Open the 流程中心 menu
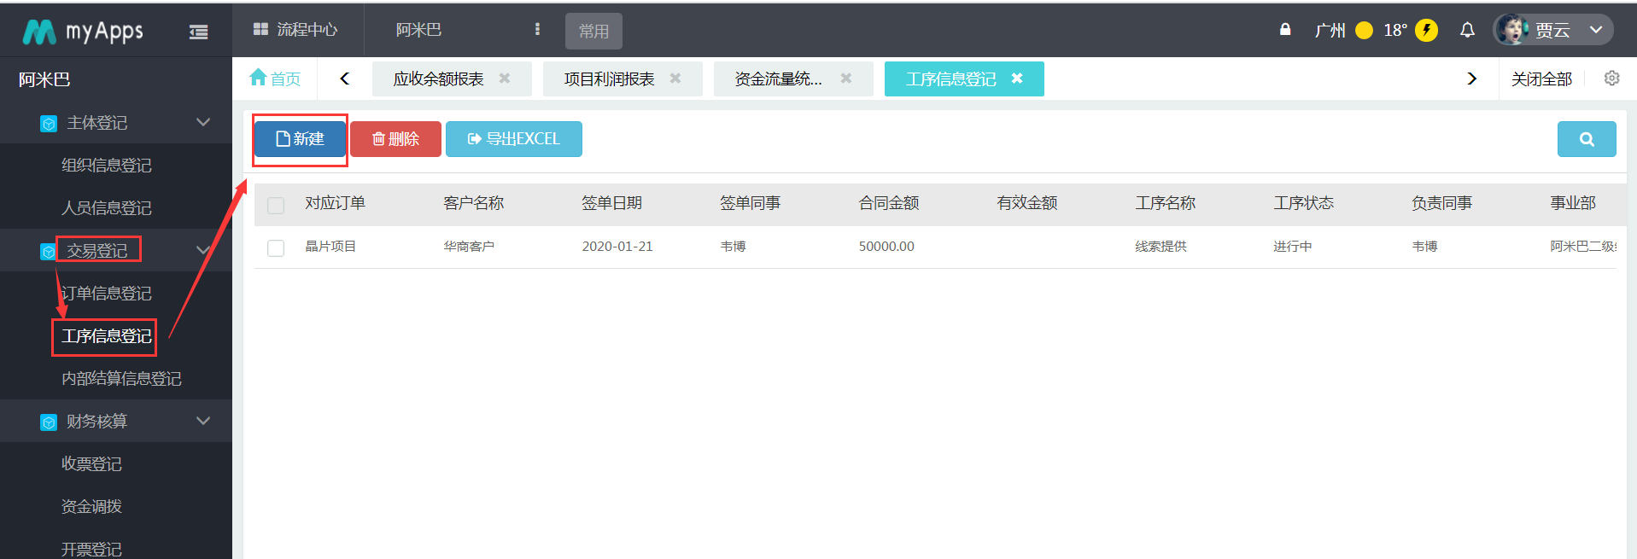1637x559 pixels. 296,30
